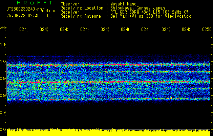Click the 0243 time marker
The width and height of the screenshot is (213, 136).
(x=64, y=29)
